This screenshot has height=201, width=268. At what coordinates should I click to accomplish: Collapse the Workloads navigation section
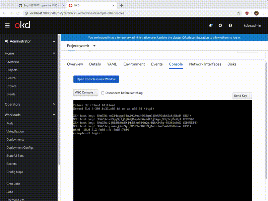30,115
